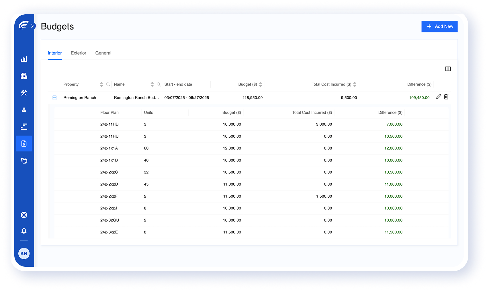Open the tools maintenance icon
Viewport: 487px width, 290px height.
[24, 93]
